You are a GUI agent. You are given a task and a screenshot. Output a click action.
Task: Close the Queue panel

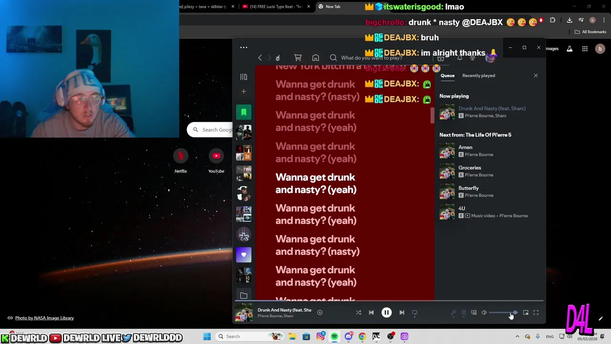click(x=536, y=75)
